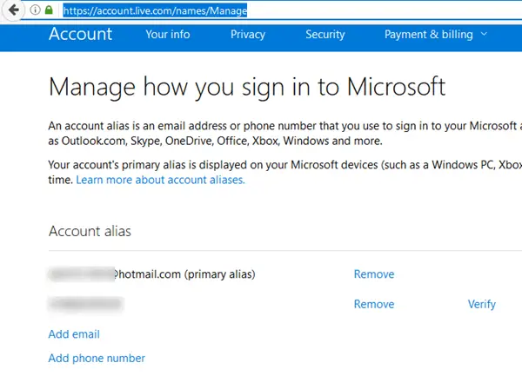Click the blurred second alias entry
Screen dimensions: 522x389
click(85, 304)
